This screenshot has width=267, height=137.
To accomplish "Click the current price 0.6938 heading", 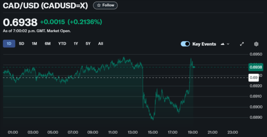I will [20, 22].
